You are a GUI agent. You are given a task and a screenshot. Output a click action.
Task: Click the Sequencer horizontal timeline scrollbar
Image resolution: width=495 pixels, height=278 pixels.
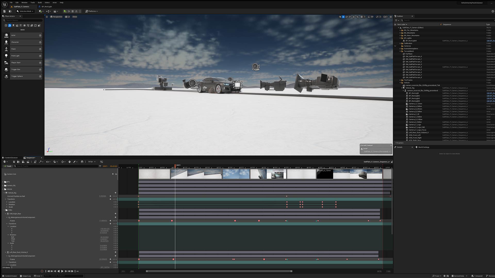pos(219,271)
